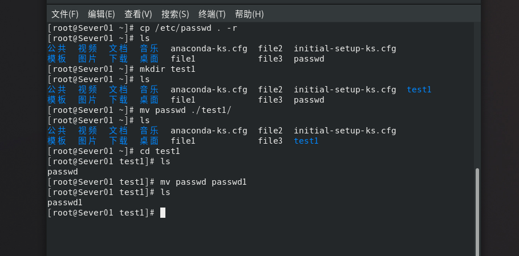Open the 查看(V) menu
The image size is (519, 256).
[138, 14]
